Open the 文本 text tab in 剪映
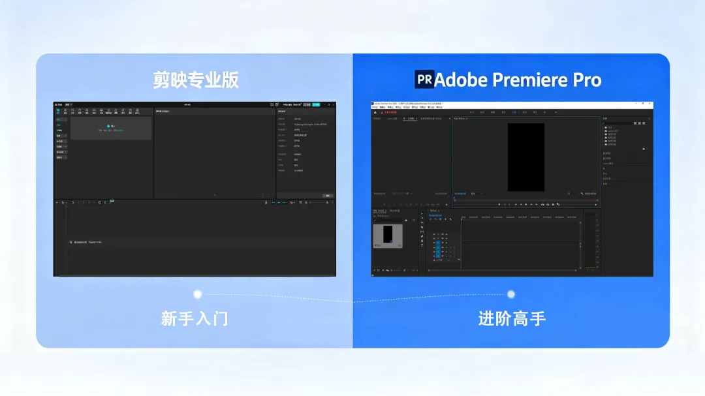The width and height of the screenshot is (705, 396). coord(72,111)
